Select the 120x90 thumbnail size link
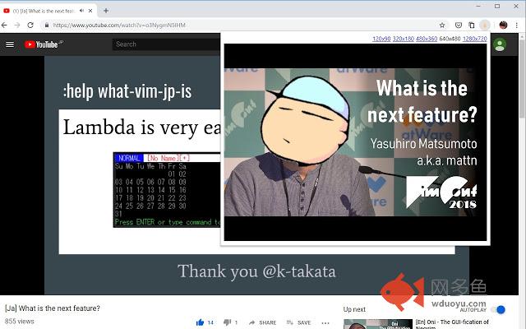526x329 pixels. point(381,39)
